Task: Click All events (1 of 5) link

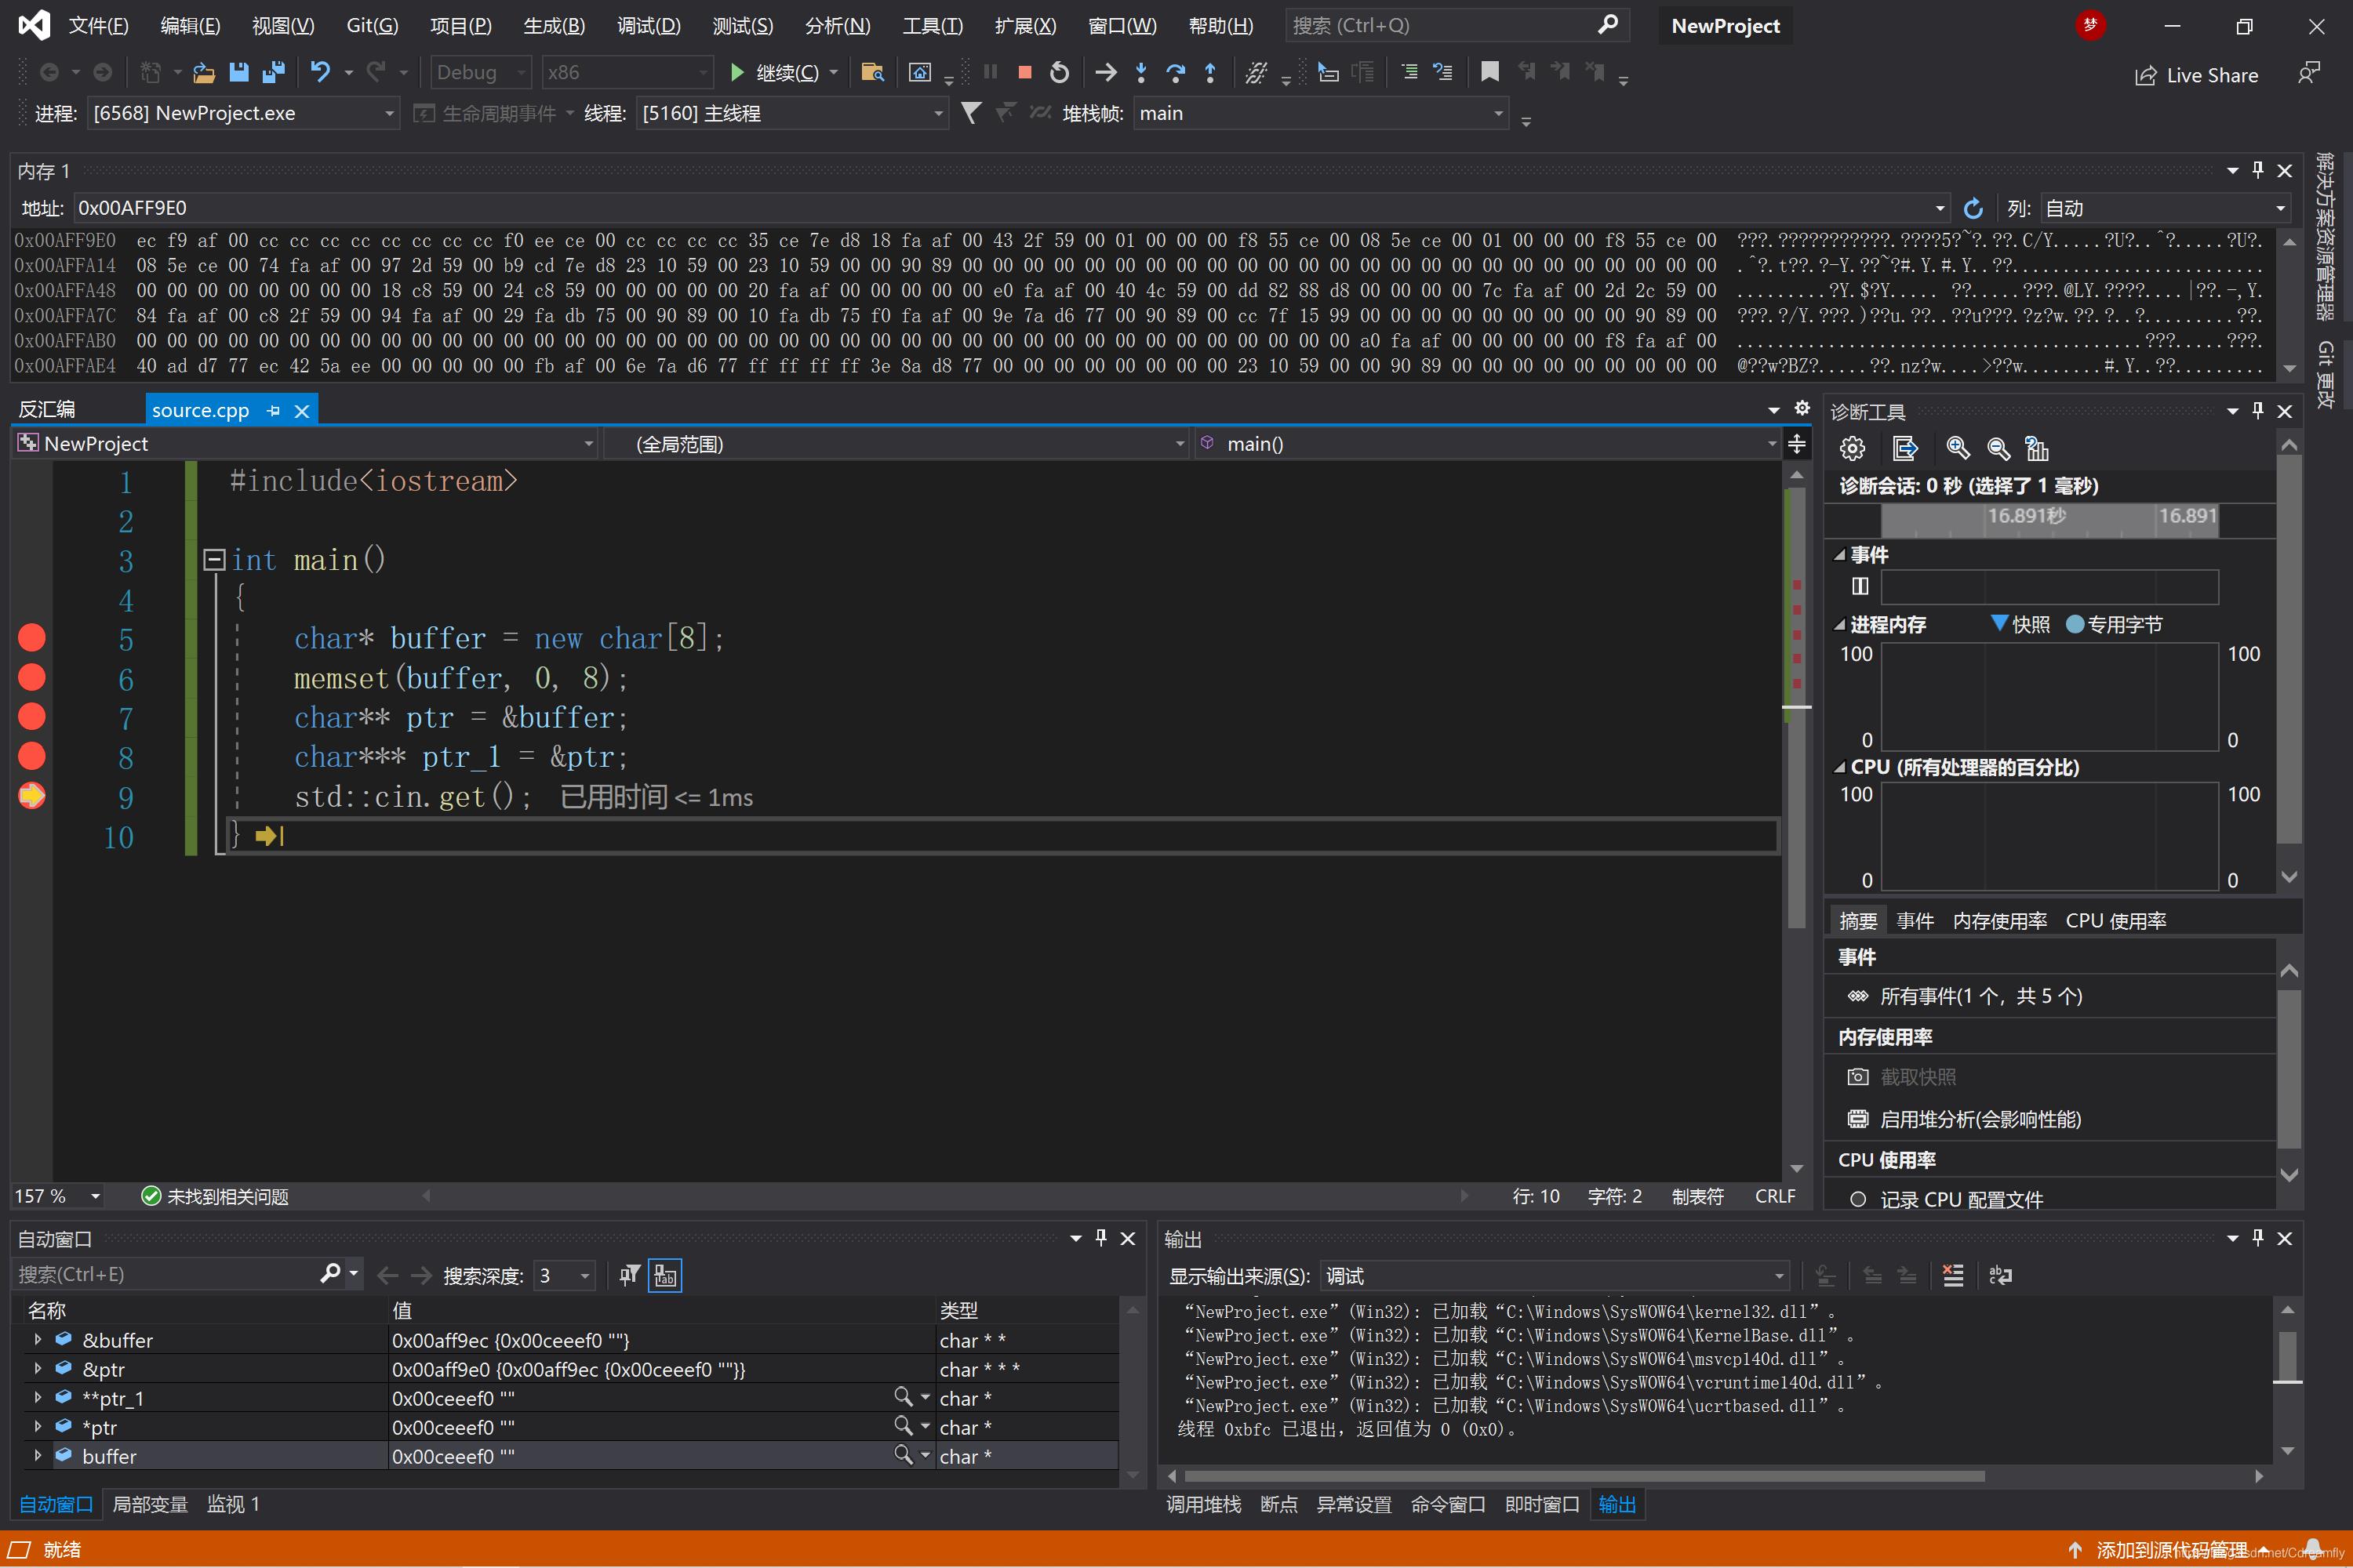Action: (1981, 996)
